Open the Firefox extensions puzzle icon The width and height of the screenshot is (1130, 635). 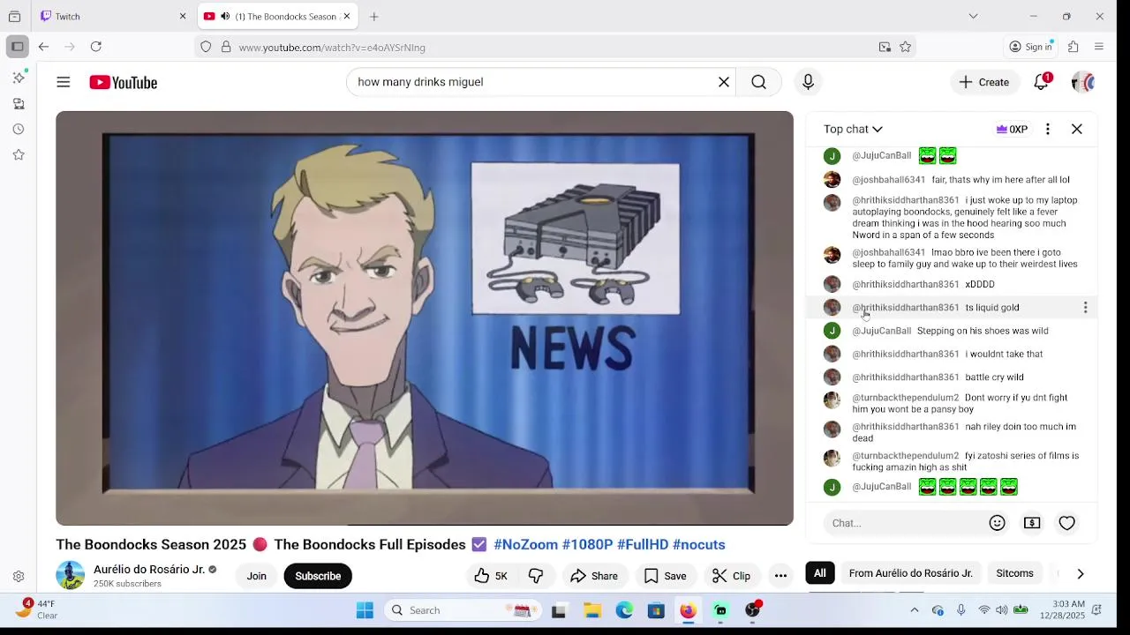[x=1073, y=47]
